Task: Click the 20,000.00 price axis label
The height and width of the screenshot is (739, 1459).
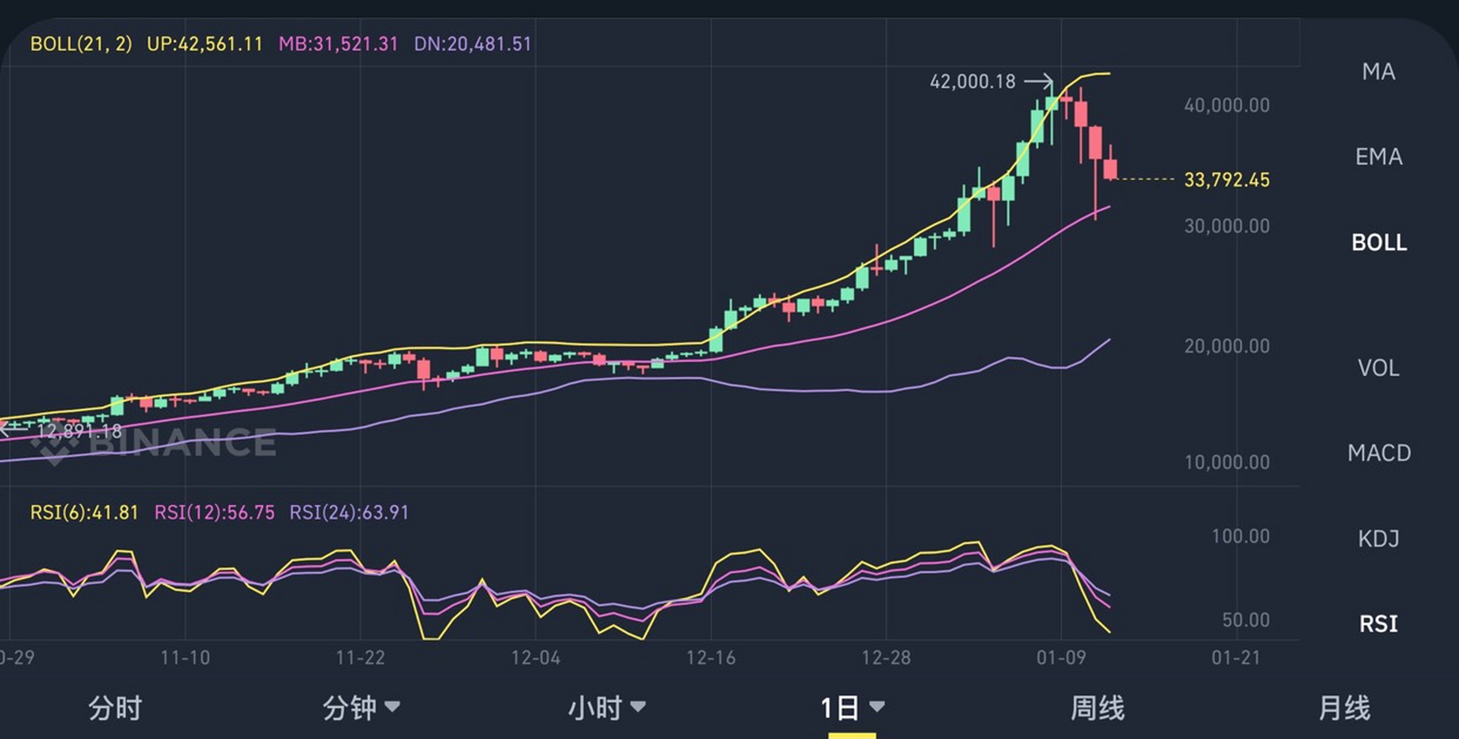Action: point(1227,346)
